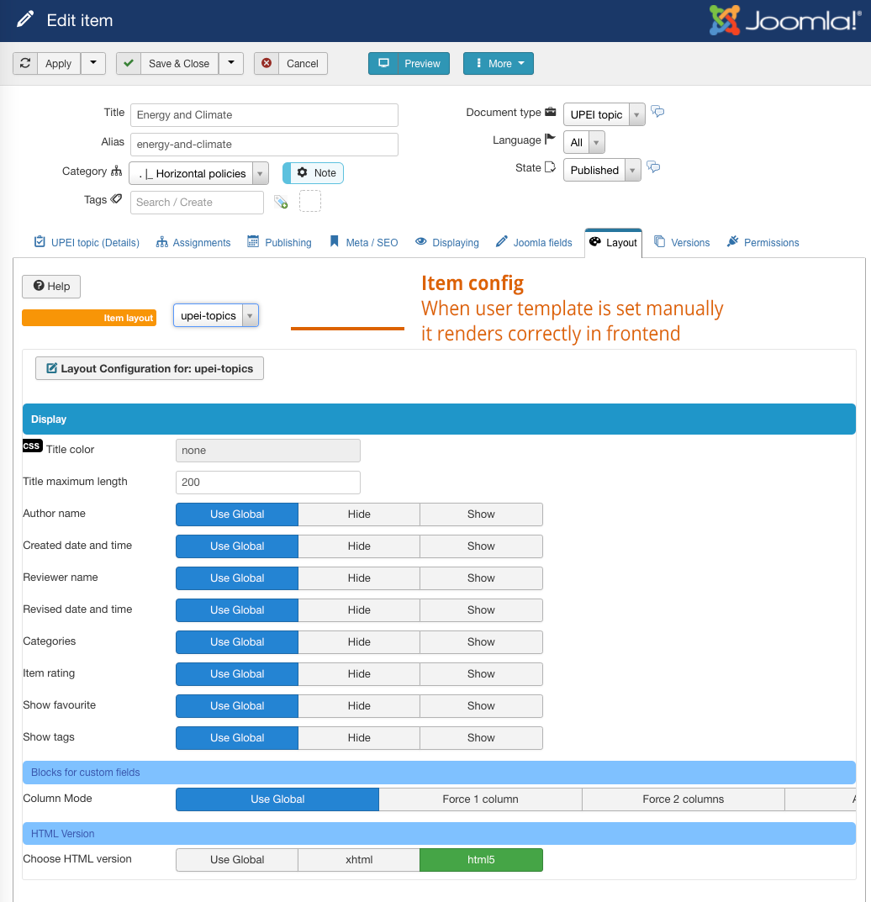
Task: Click the Apply refresh icon
Action: tap(25, 63)
